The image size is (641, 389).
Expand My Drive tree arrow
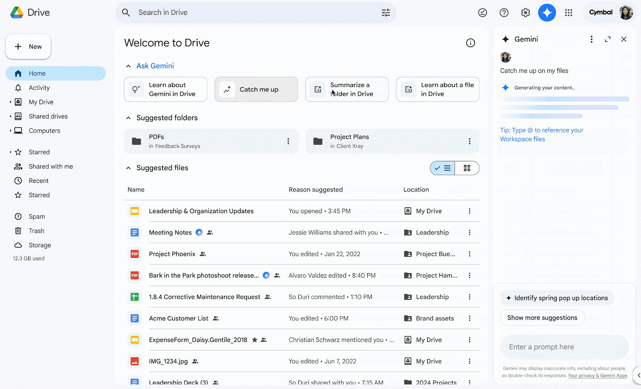[x=10, y=102]
